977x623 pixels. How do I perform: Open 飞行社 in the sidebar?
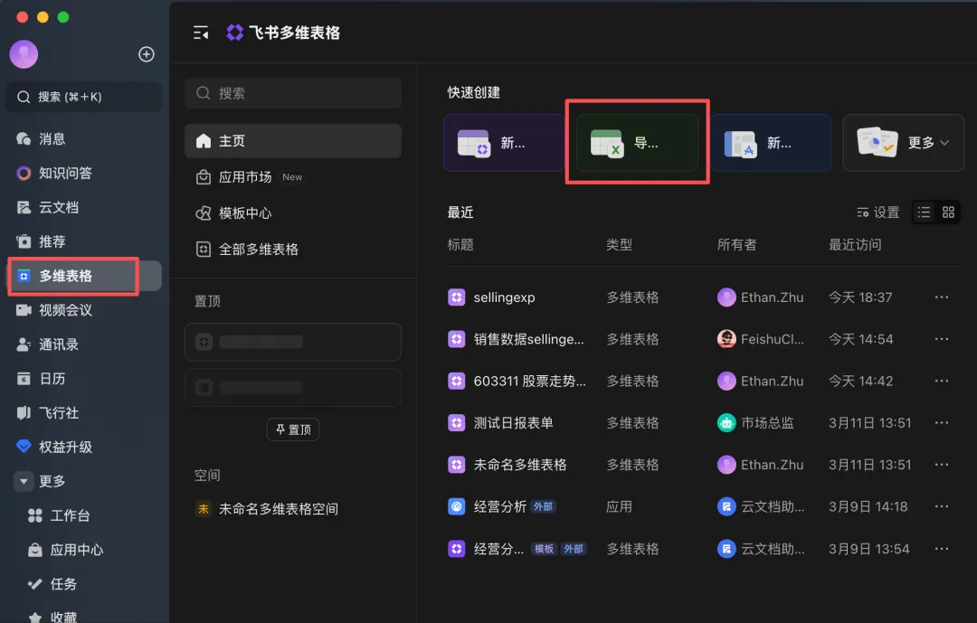83,413
